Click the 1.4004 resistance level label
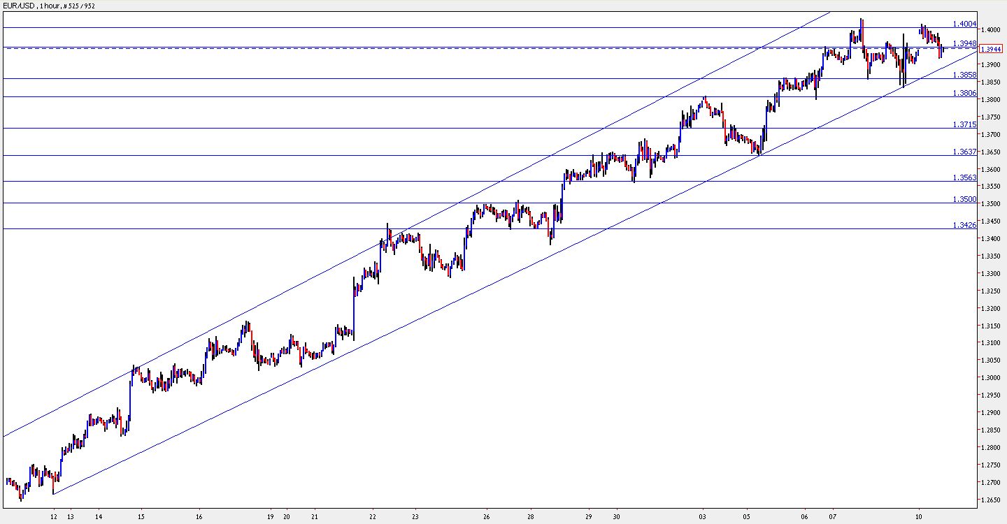Screen dimensions: 1007x524 [964, 24]
